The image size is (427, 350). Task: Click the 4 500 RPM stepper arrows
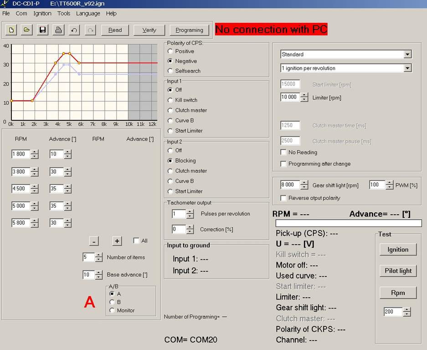point(35,189)
